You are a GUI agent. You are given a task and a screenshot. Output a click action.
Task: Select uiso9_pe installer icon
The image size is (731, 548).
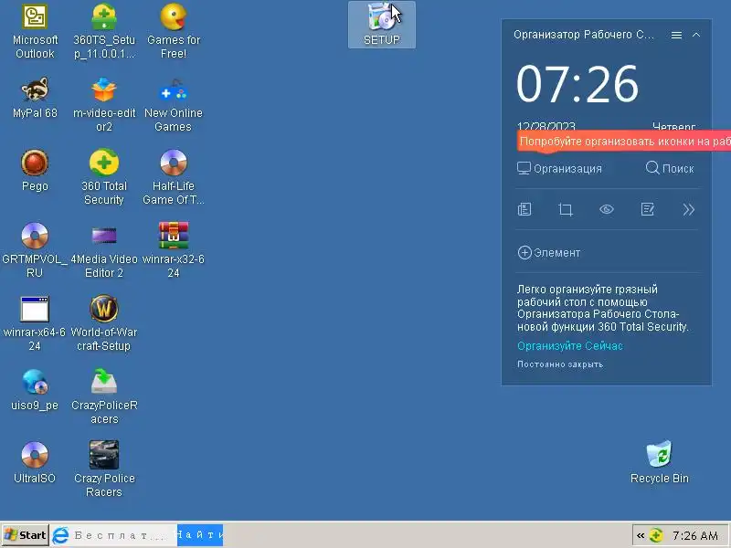(35, 390)
